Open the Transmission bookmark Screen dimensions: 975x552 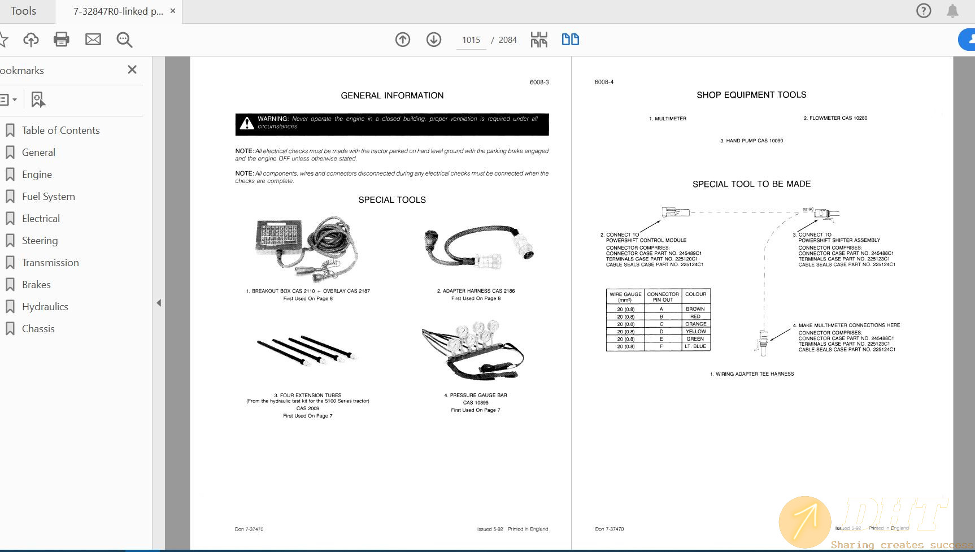(50, 263)
